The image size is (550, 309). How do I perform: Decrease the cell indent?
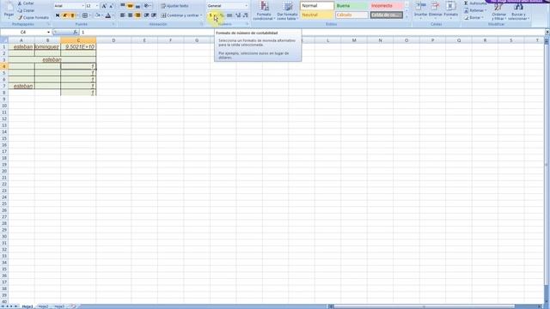point(147,15)
